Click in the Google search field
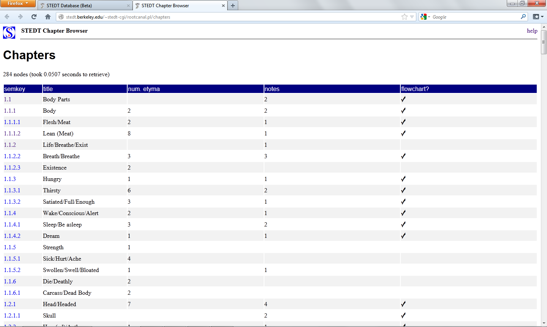This screenshot has height=327, width=547. 475,17
